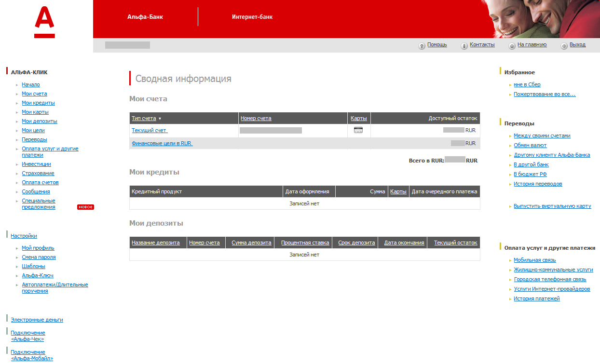Click the Alfa-Bank red letter logo
This screenshot has width=600, height=364.
click(x=44, y=22)
